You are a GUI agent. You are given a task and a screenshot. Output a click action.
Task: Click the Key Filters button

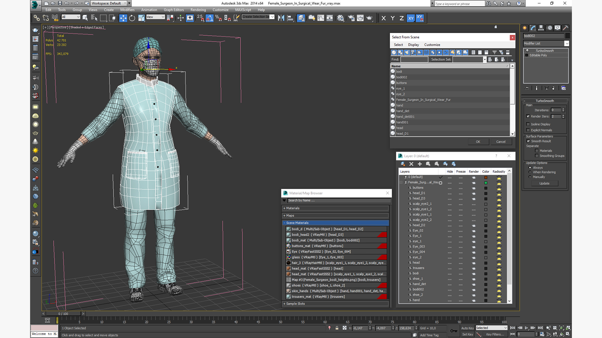click(x=495, y=334)
